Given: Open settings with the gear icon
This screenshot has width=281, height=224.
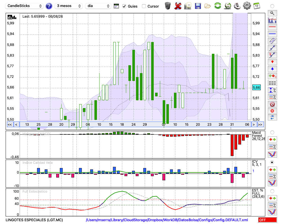Looking at the screenshot, I should (247, 6).
